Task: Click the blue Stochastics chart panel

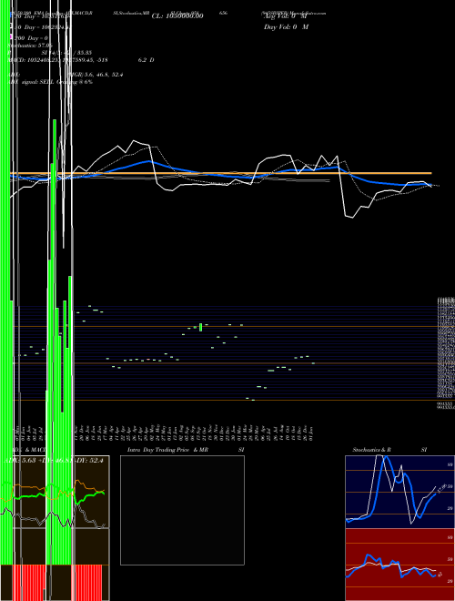Action: point(399,492)
